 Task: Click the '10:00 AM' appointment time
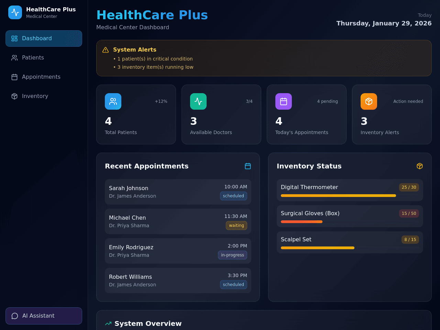236,187
